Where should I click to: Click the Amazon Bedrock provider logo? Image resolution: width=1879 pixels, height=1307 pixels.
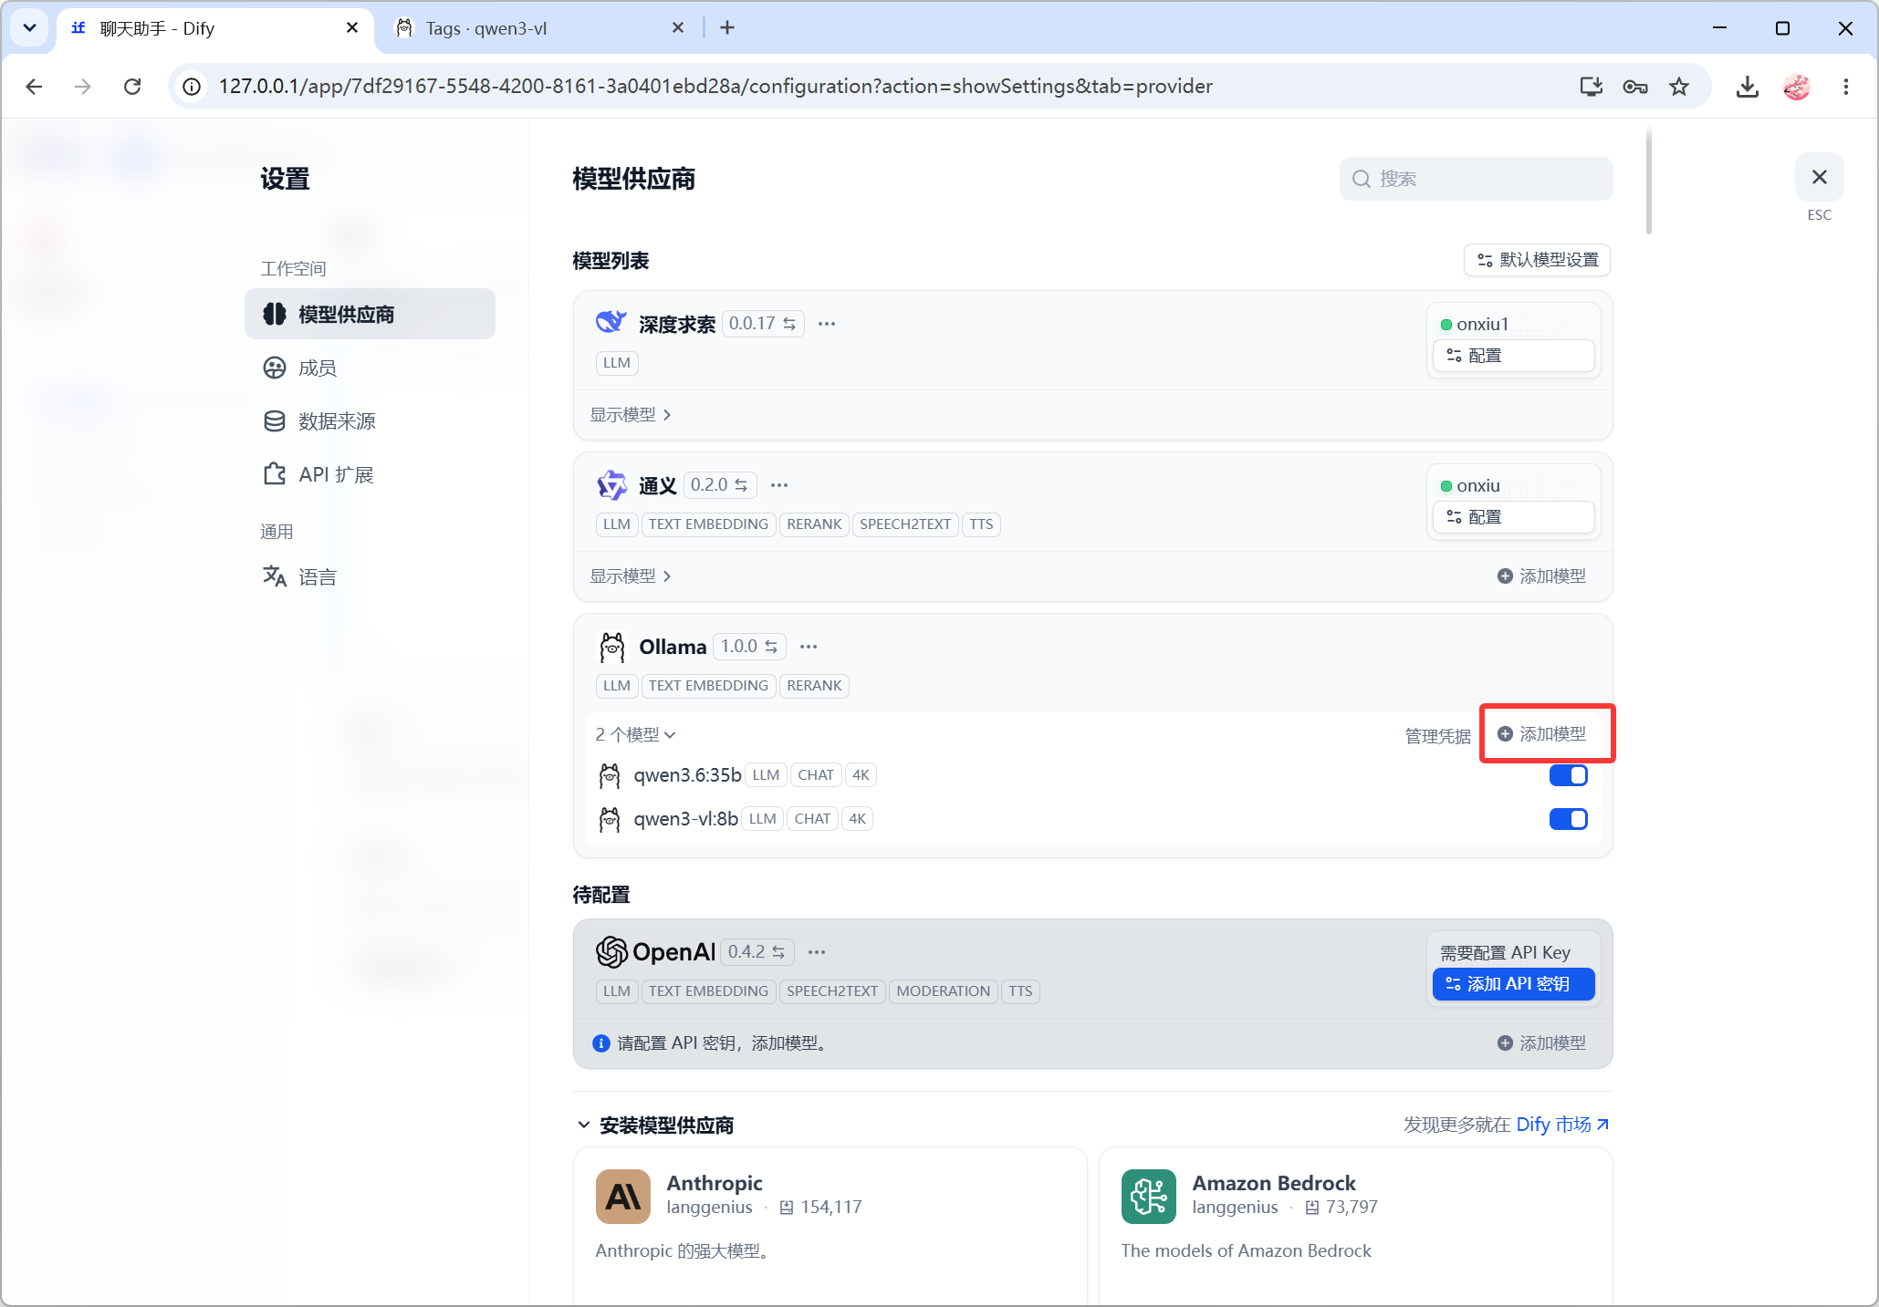[1149, 1196]
